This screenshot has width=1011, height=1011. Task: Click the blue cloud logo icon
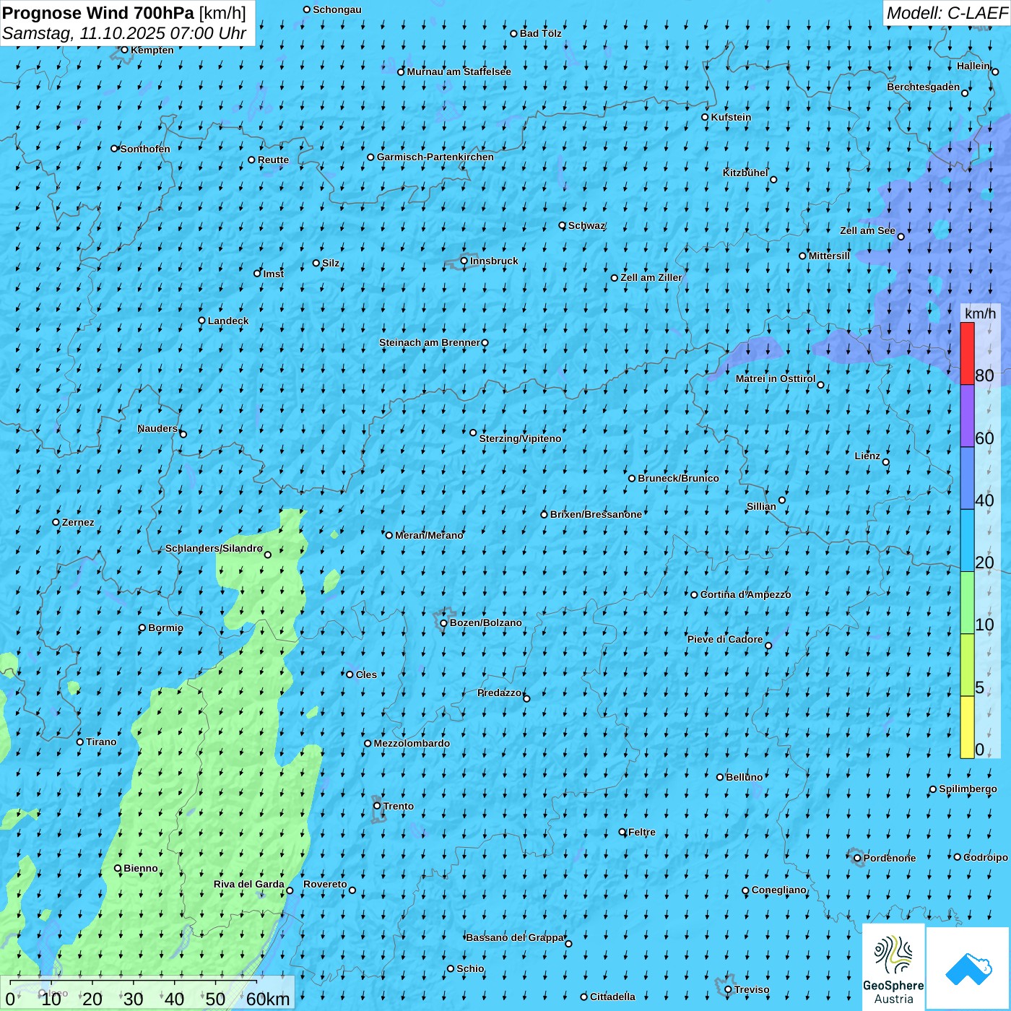click(968, 968)
